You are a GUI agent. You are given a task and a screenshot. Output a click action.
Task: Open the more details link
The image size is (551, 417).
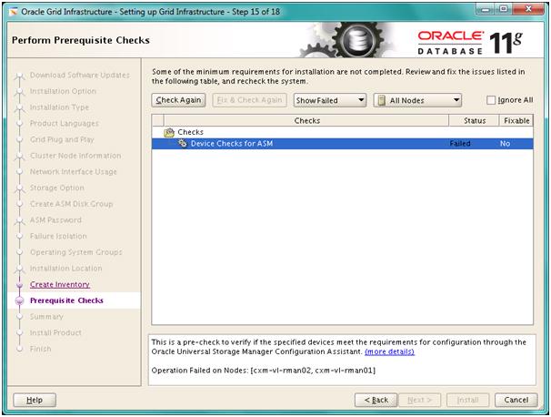click(x=389, y=351)
